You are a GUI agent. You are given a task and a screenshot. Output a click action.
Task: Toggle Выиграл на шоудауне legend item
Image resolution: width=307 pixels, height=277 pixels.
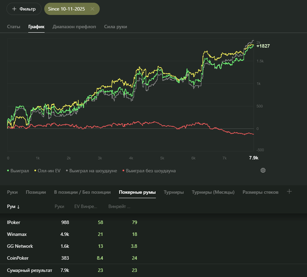(x=91, y=171)
